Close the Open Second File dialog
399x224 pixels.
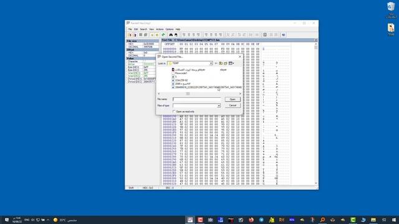tap(239, 57)
